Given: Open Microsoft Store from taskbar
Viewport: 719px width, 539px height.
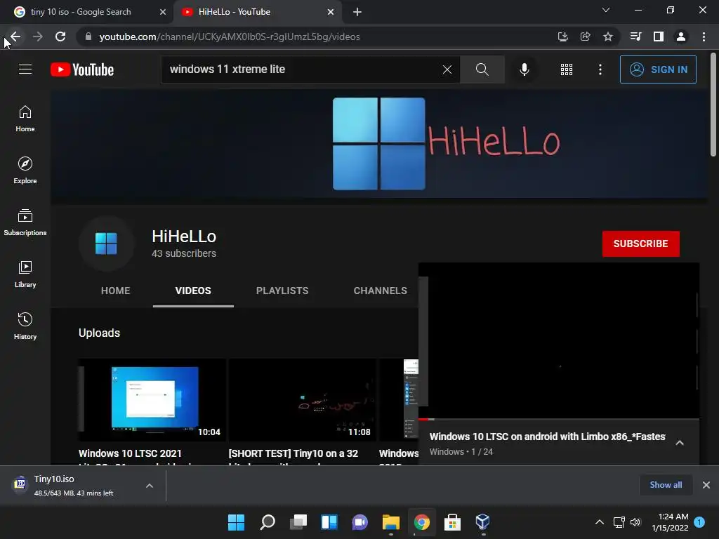Looking at the screenshot, I should point(452,522).
